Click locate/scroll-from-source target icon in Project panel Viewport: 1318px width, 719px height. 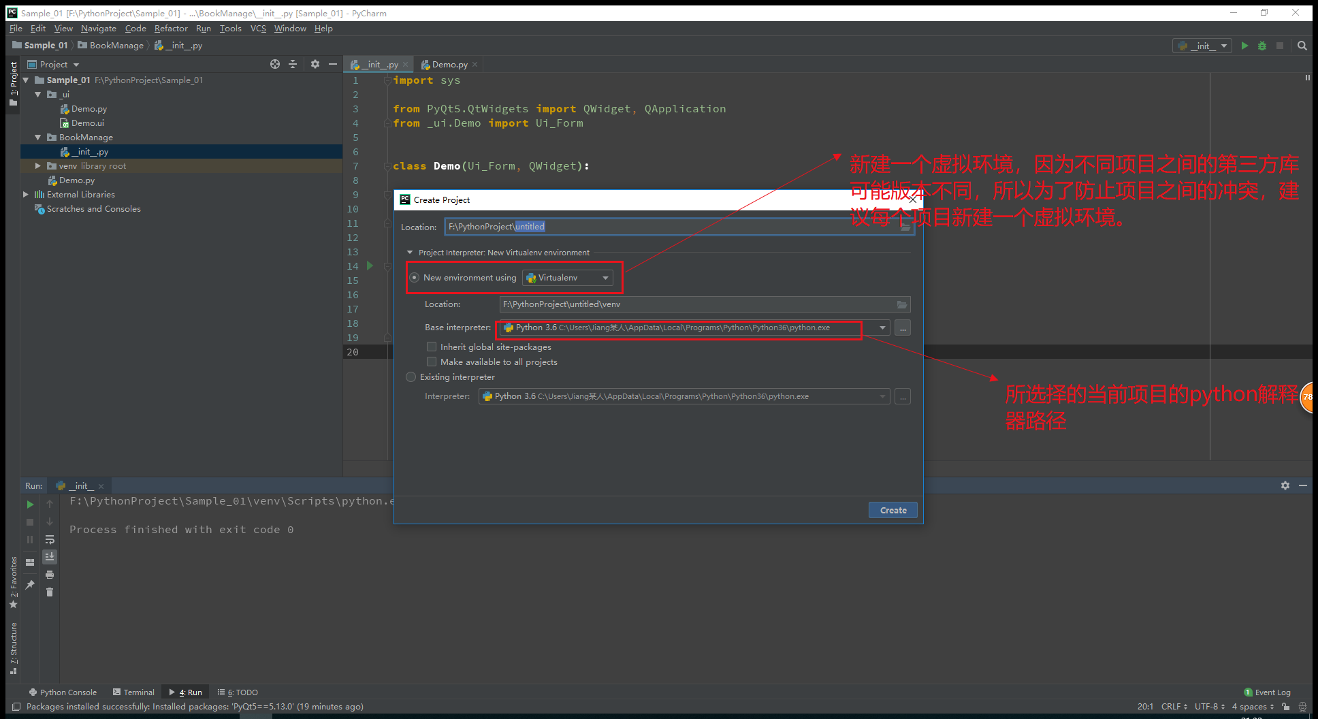pyautogui.click(x=275, y=64)
